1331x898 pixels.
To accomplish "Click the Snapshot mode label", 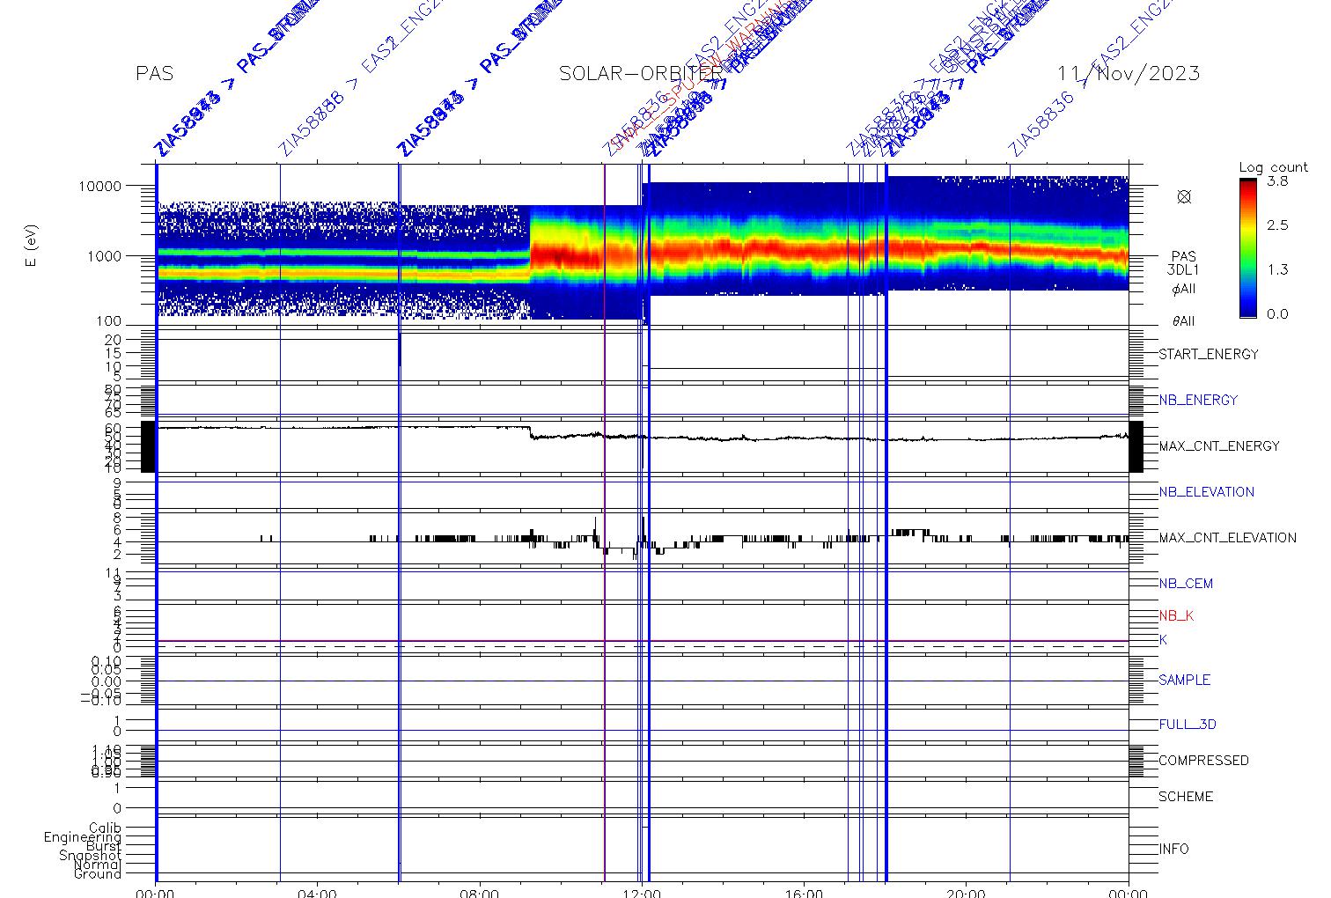I will pos(90,856).
